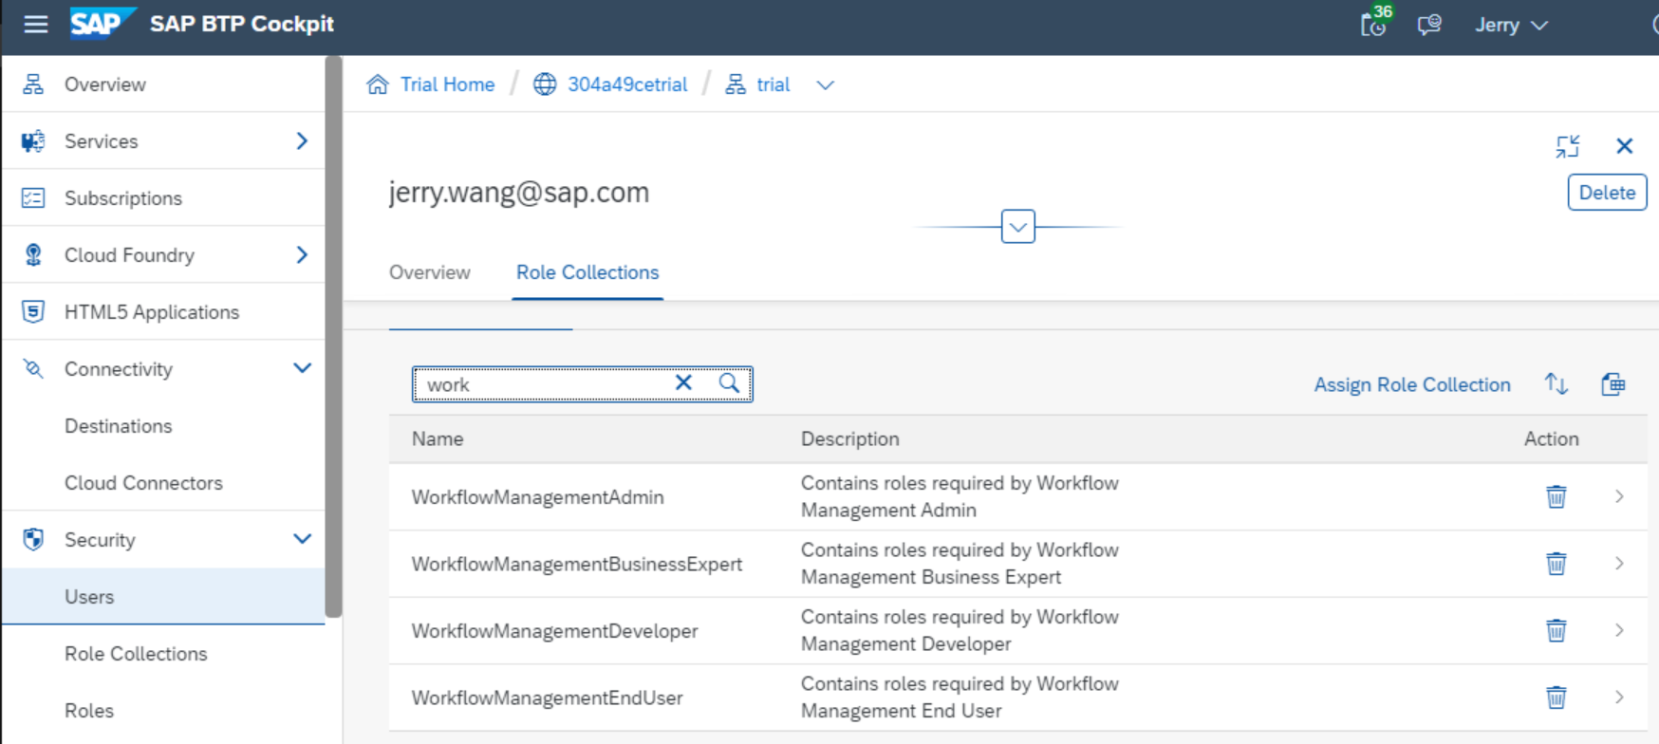Select the WorkflowManagementEndUser name cell

click(547, 697)
